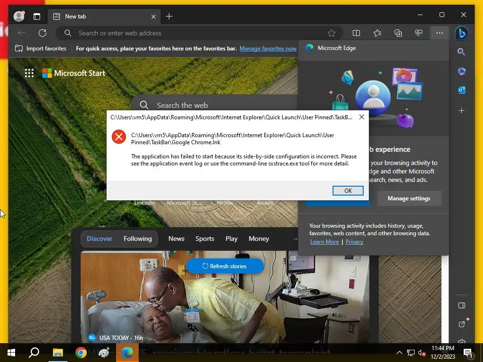Open split screen icon in toolbar
Image resolution: width=483 pixels, height=362 pixels.
pyautogui.click(x=356, y=33)
